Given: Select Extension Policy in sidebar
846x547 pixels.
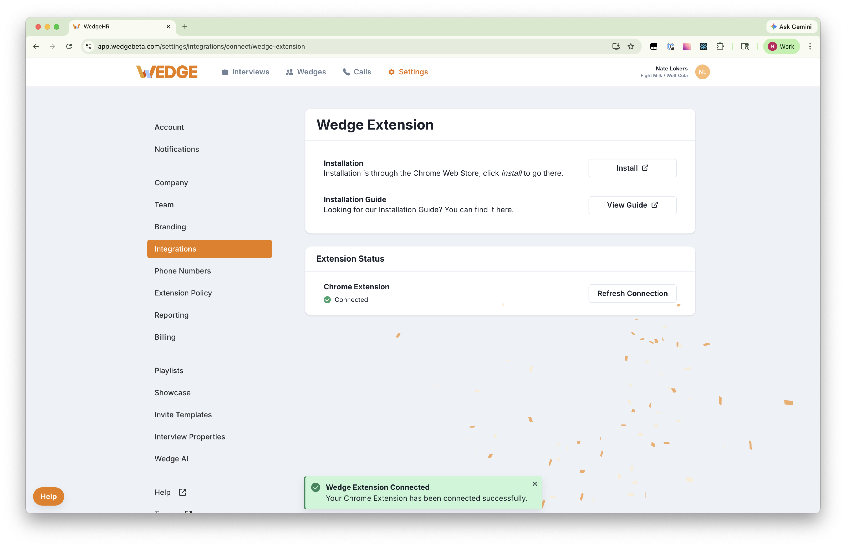Looking at the screenshot, I should click(x=183, y=293).
